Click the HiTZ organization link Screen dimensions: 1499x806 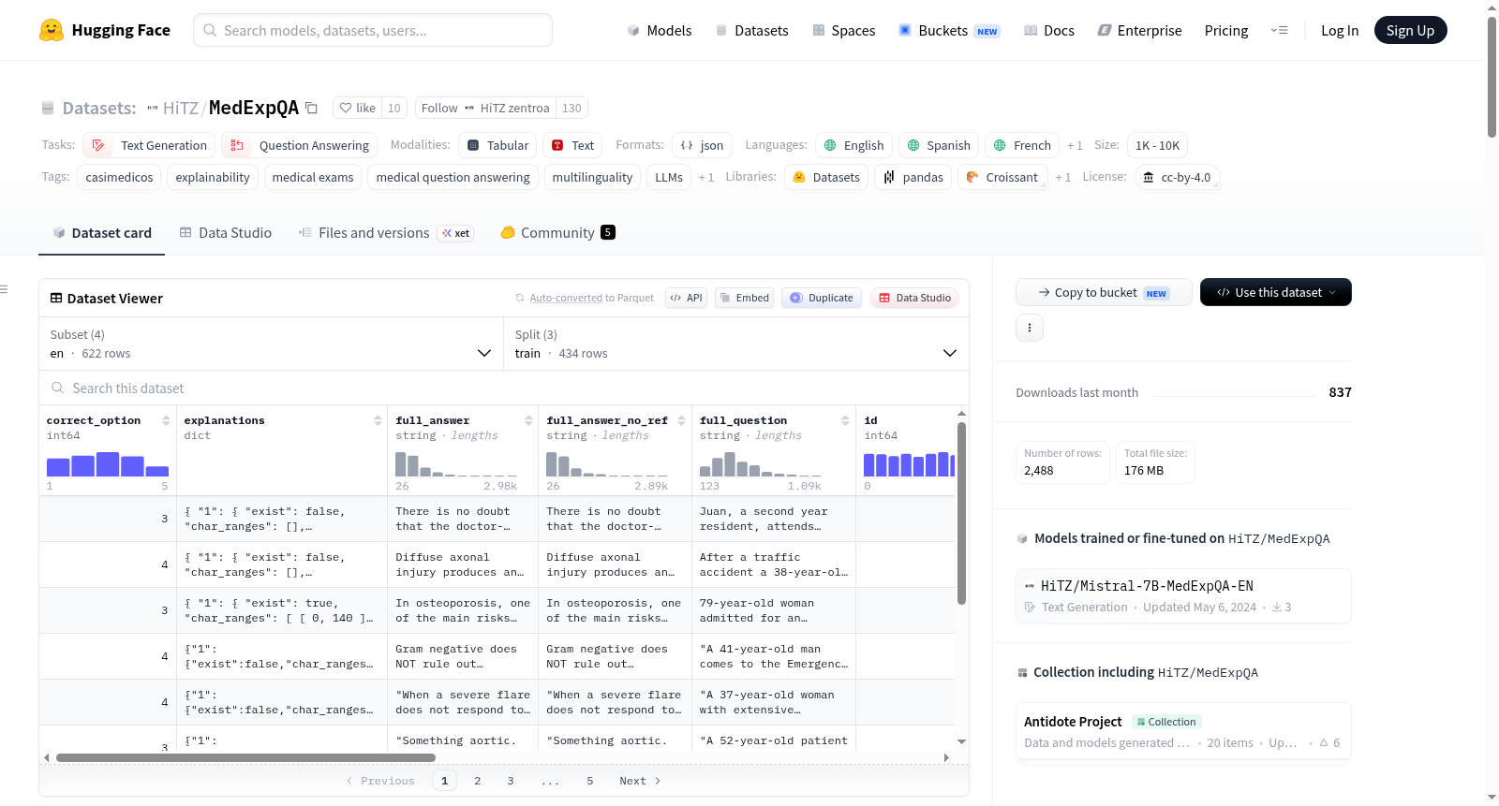(181, 108)
